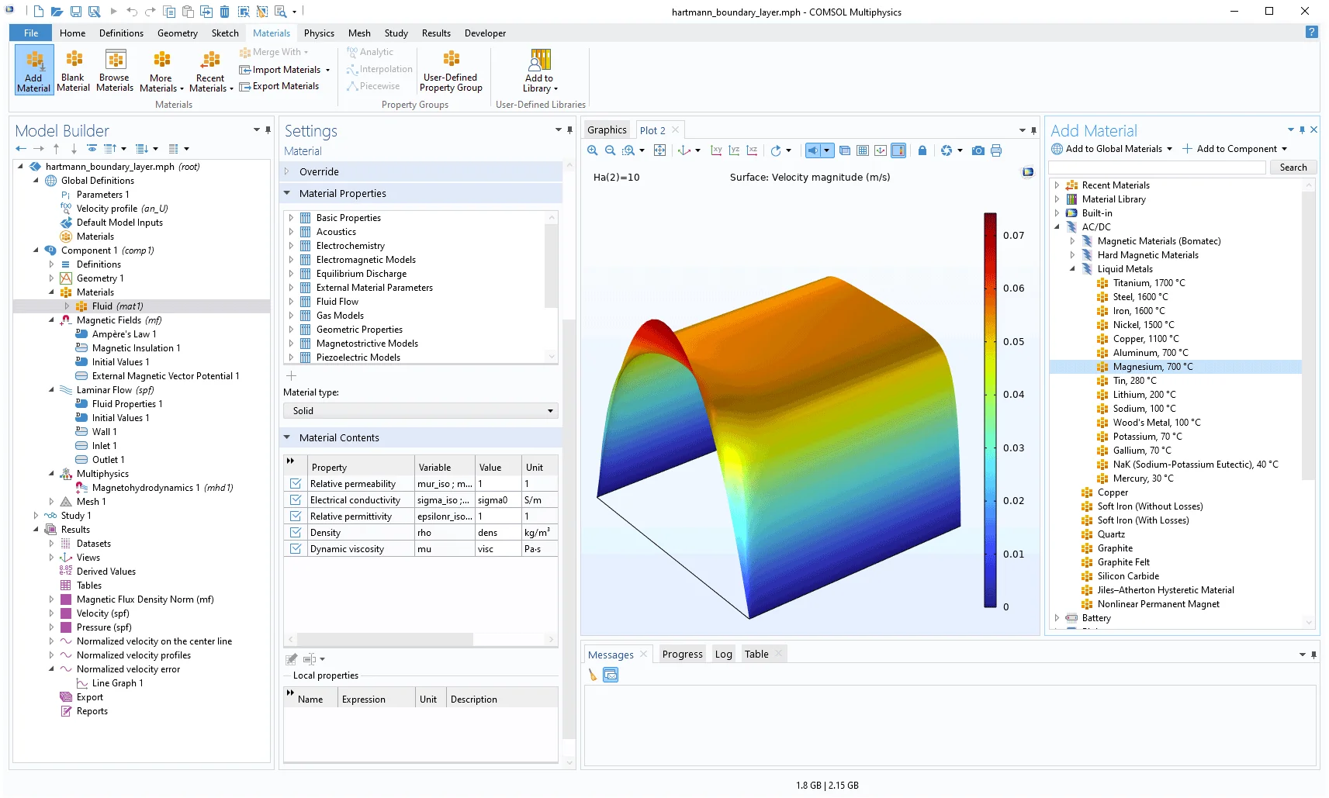Click the Add to Library icon
The image size is (1329, 798).
tap(540, 69)
